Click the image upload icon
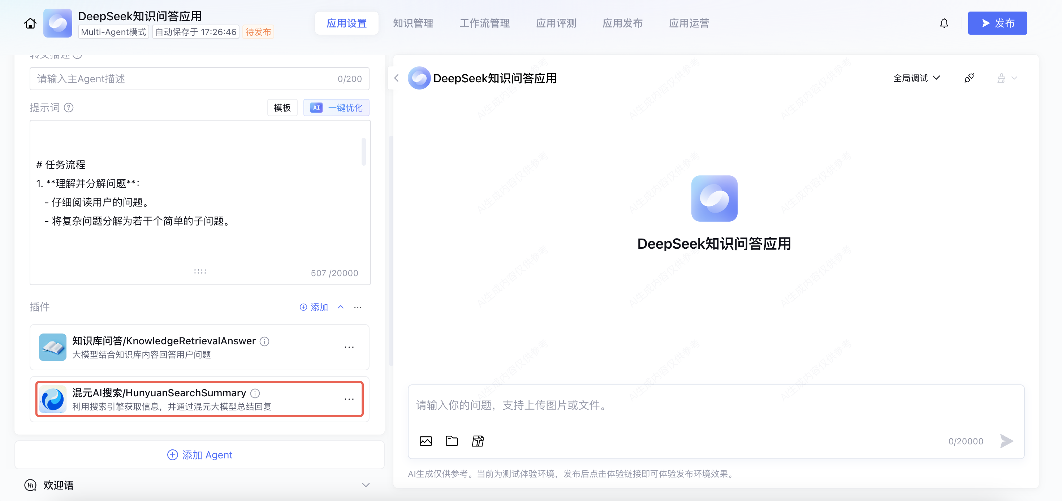 pyautogui.click(x=426, y=441)
